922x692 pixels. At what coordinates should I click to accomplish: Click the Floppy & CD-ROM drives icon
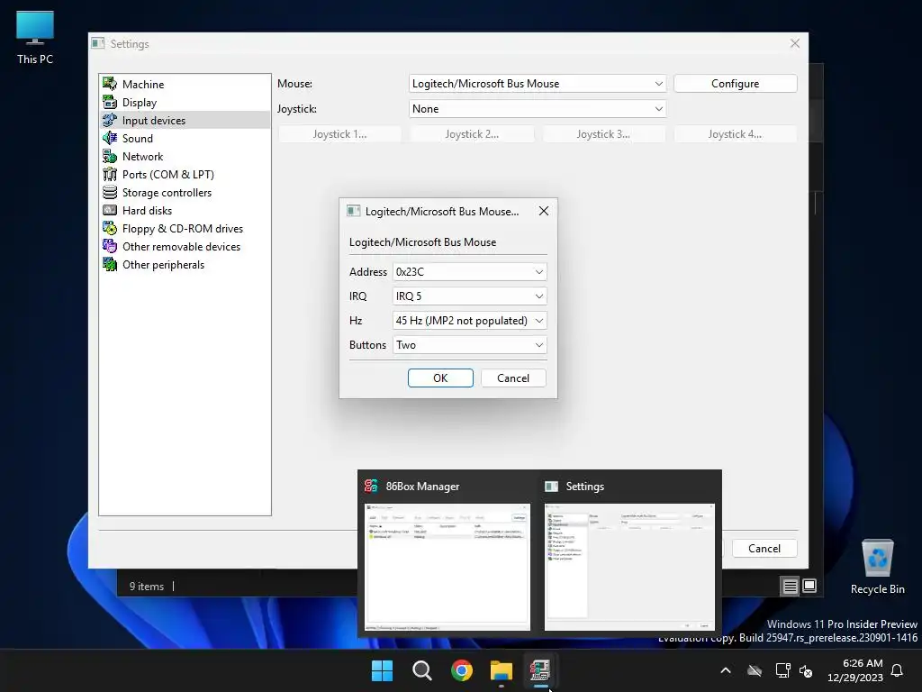pos(110,228)
